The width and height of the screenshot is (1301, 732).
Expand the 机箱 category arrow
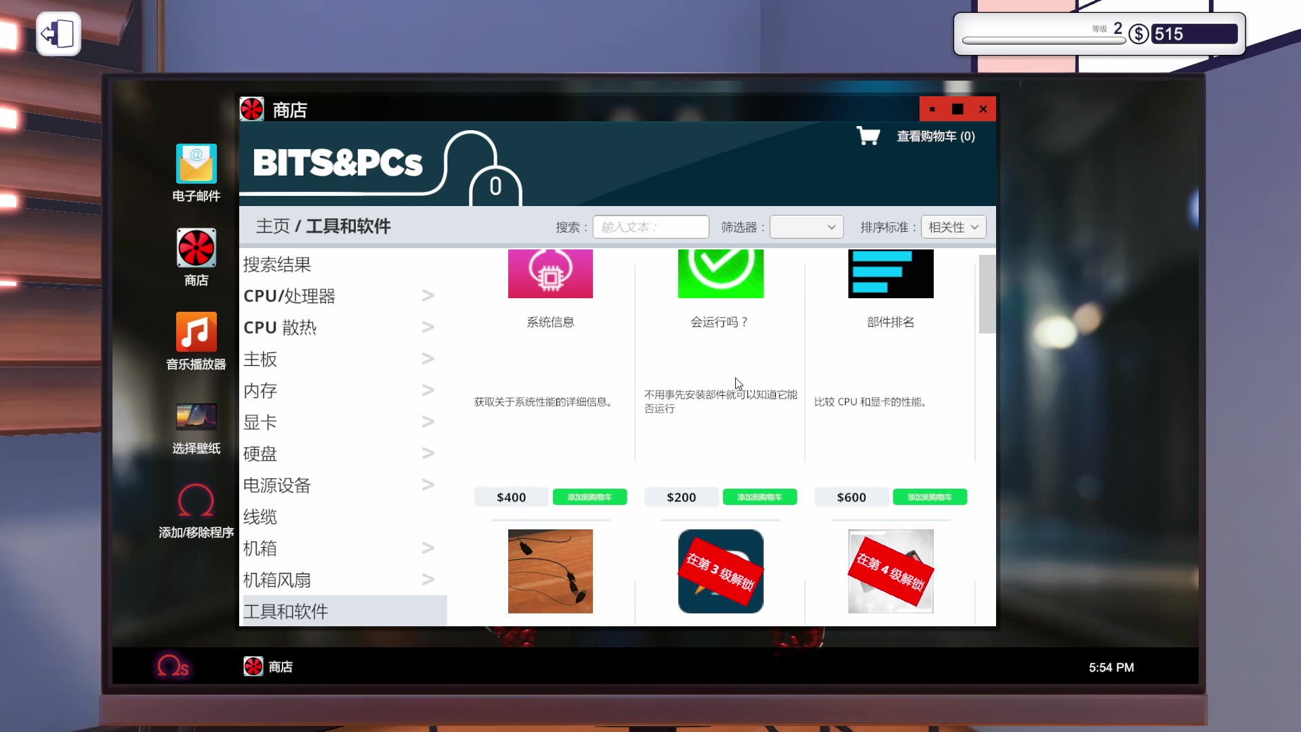tap(428, 548)
